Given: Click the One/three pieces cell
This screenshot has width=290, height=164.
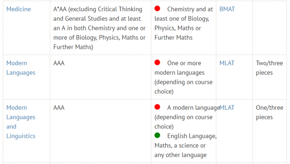Looking at the screenshot, I should click(269, 112).
